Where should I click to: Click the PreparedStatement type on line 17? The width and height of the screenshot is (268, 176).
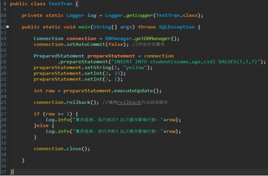click(59, 56)
